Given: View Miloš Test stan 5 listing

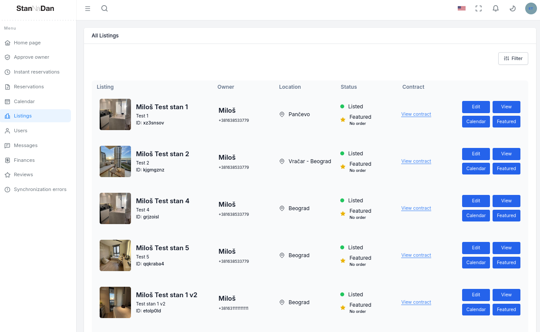Looking at the screenshot, I should (x=506, y=248).
